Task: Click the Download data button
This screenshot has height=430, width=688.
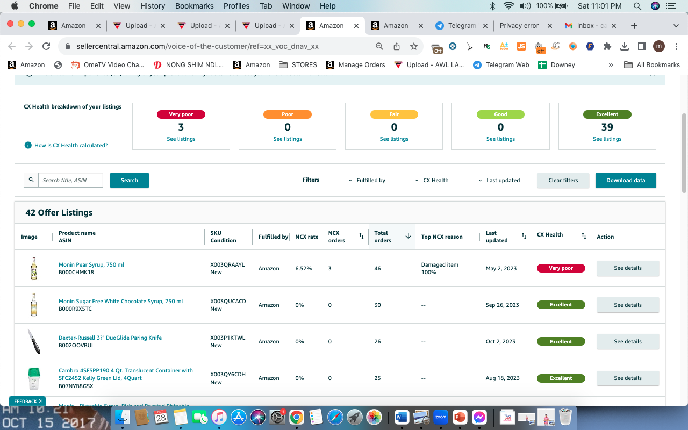Action: tap(626, 181)
